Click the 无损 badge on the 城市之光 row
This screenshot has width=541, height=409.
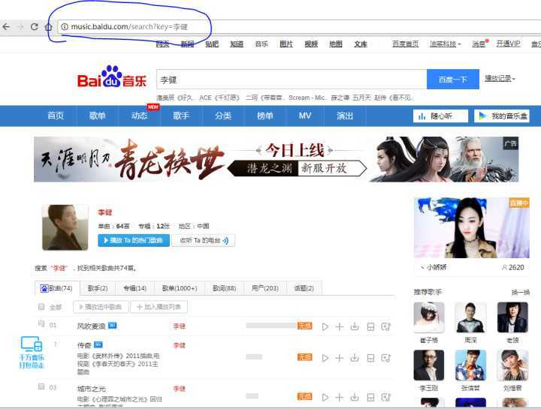point(304,396)
